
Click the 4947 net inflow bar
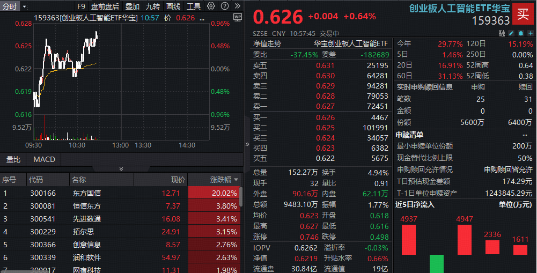(x=465, y=239)
